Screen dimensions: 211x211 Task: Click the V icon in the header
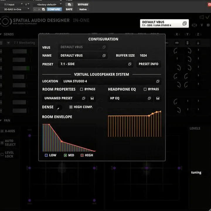(202, 25)
